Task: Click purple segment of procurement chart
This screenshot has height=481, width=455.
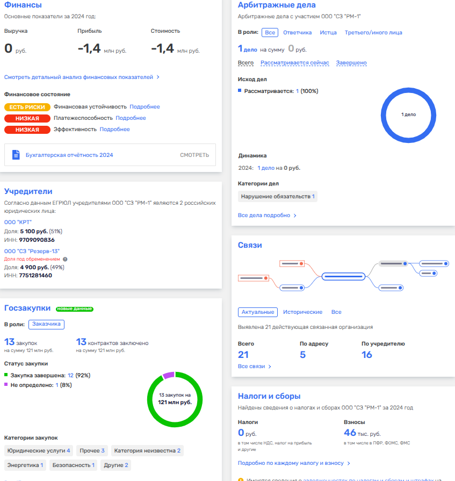Action: pos(168,375)
